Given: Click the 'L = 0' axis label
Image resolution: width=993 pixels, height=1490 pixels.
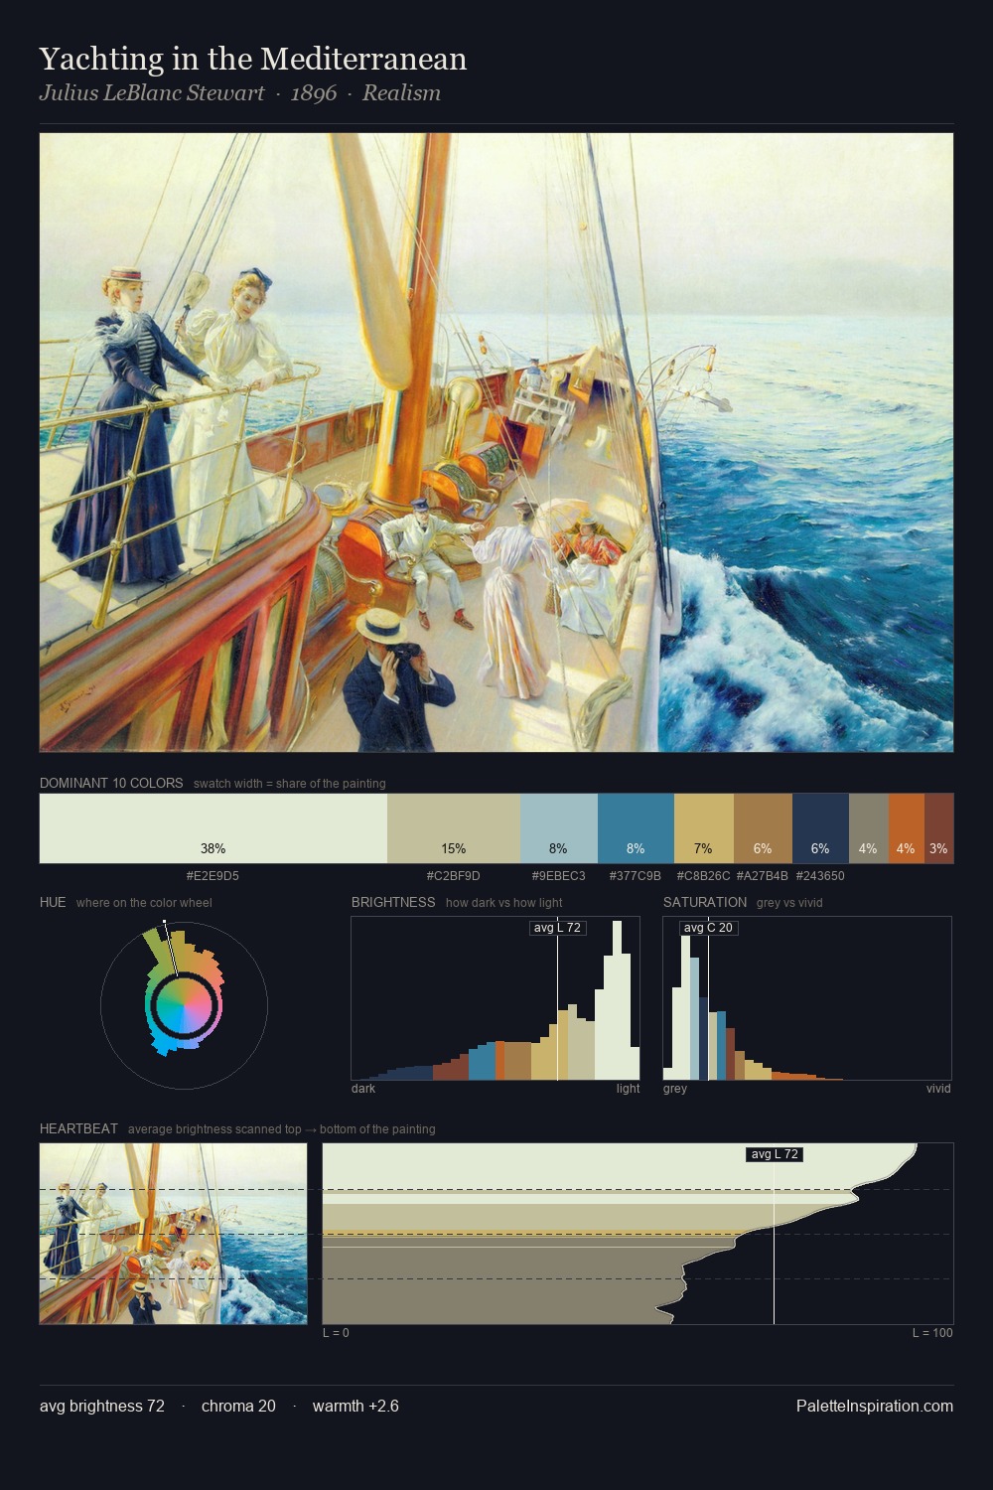Looking at the screenshot, I should (336, 1333).
